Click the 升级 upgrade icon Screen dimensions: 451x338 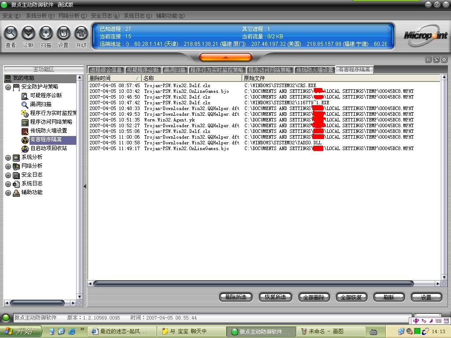(81, 33)
